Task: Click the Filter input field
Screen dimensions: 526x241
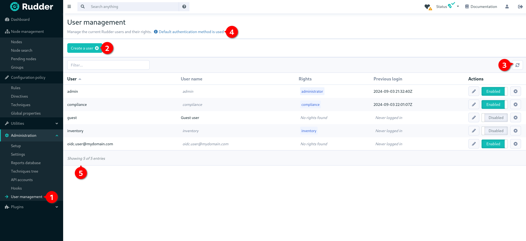Action: click(108, 65)
